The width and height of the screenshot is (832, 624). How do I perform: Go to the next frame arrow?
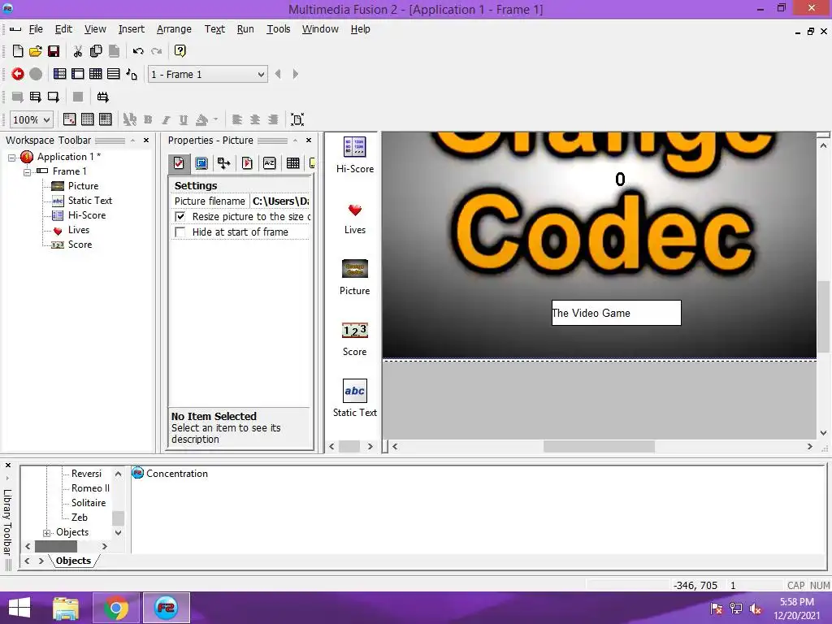point(296,74)
